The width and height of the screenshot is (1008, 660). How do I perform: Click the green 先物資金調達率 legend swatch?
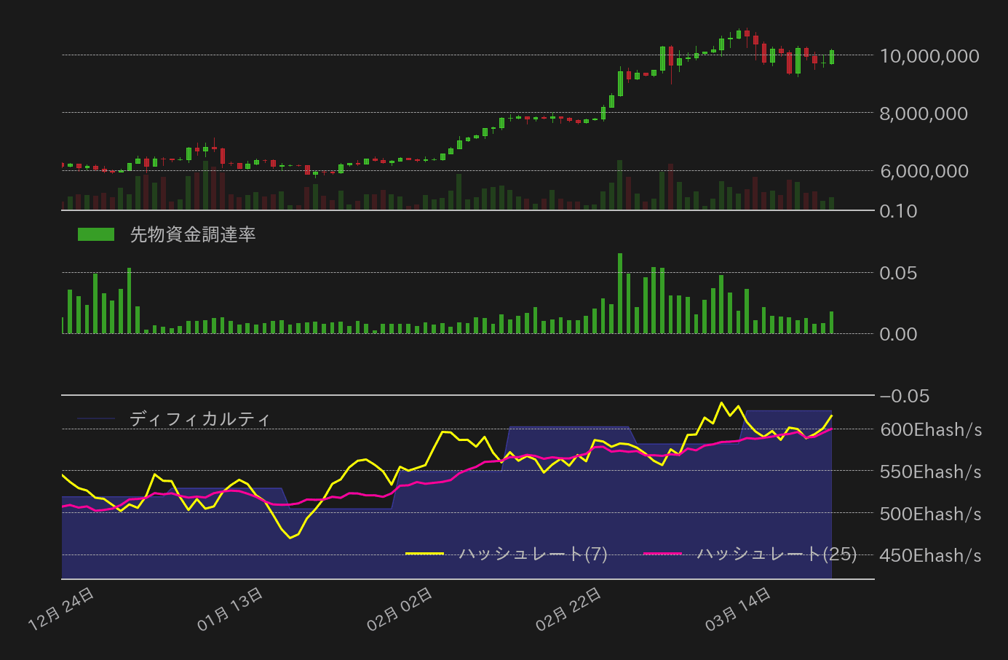(x=96, y=234)
